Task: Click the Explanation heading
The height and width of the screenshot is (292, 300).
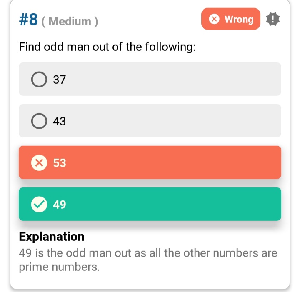Action: pos(52,237)
